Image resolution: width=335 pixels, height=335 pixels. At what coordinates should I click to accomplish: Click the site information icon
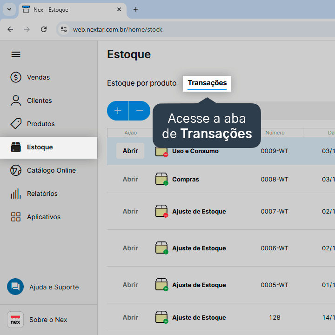64,29
